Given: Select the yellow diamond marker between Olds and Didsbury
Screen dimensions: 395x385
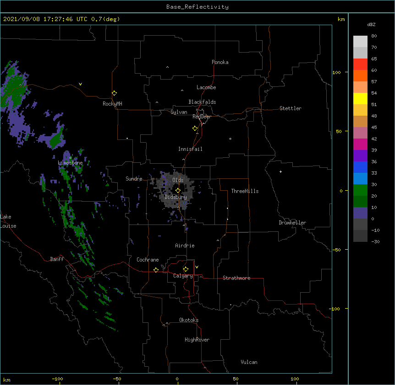Looking at the screenshot, I should click(x=178, y=190).
